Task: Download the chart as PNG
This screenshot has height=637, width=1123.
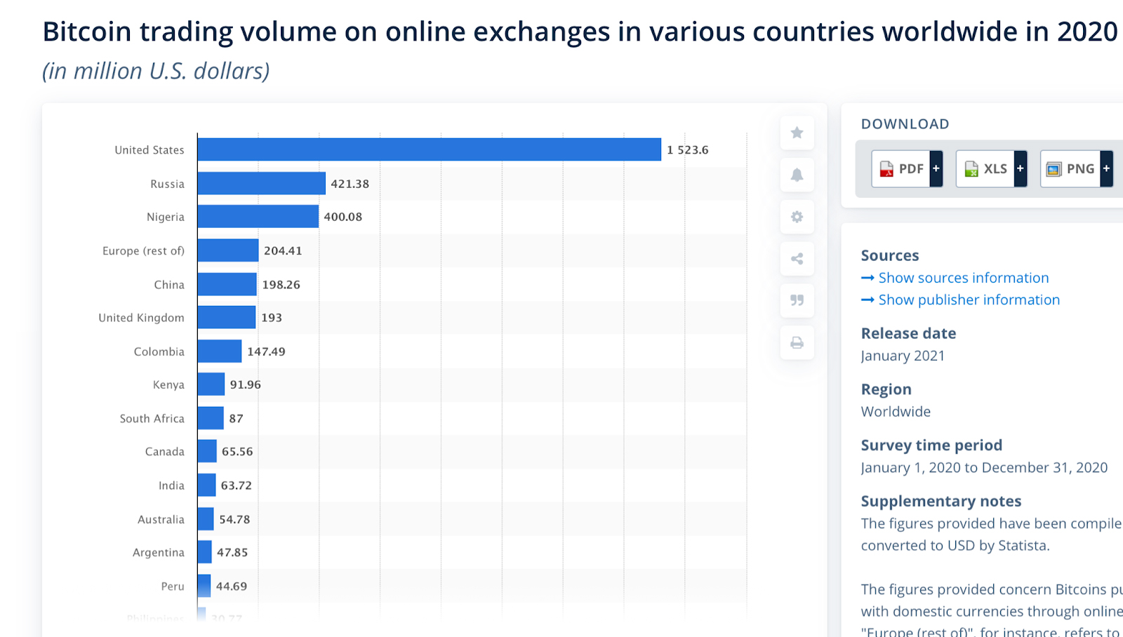Action: 1070,169
